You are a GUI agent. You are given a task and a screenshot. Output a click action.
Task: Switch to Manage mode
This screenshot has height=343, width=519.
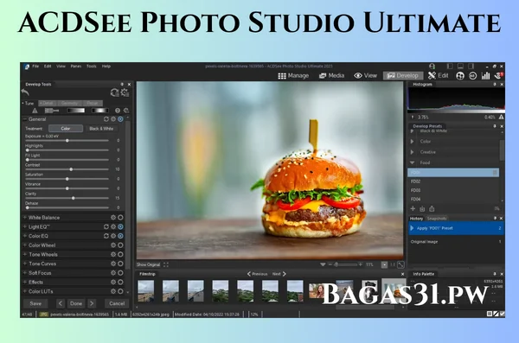[293, 76]
